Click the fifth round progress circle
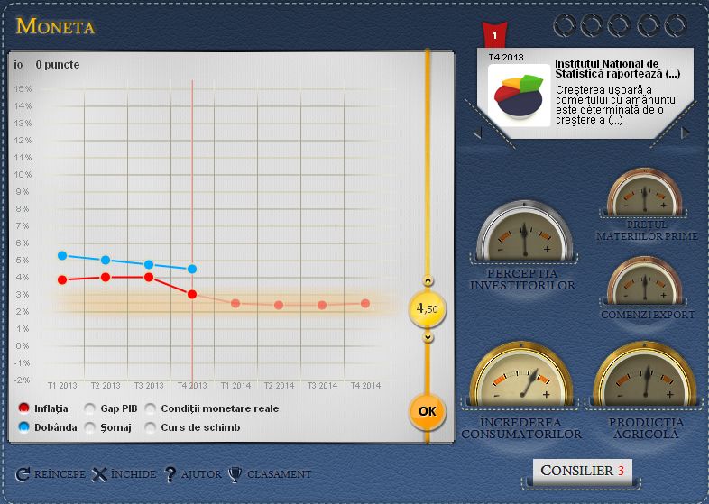709x504 pixels. (x=676, y=25)
